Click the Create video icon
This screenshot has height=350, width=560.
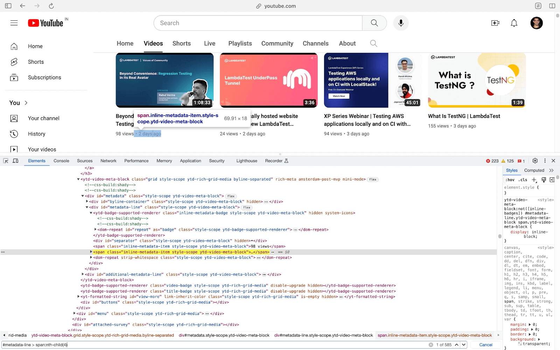(x=495, y=23)
